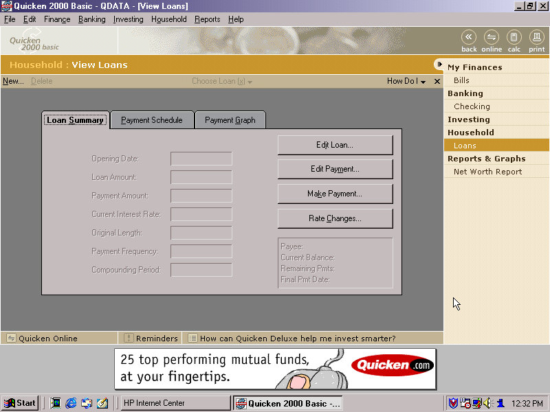Viewport: 550px width, 412px height.
Task: Click the back navigation icon
Action: click(469, 40)
